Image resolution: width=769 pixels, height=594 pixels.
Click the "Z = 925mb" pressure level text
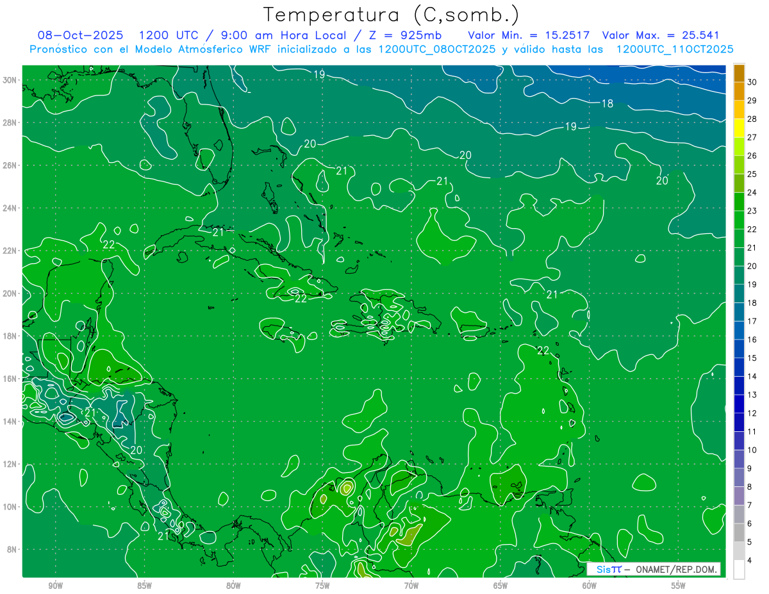pyautogui.click(x=404, y=35)
